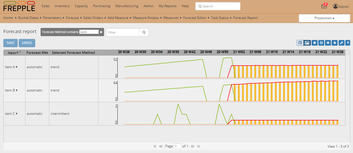Viewport: 353px width, 153px height.
Task: Remove the Forecast Method filter tag
Action: click(101, 32)
